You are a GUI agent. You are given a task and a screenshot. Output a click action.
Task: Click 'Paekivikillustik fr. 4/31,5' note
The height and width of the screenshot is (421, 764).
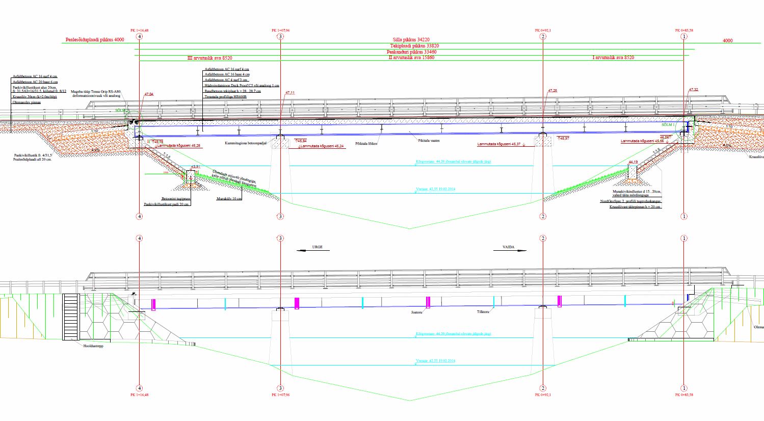[33, 155]
